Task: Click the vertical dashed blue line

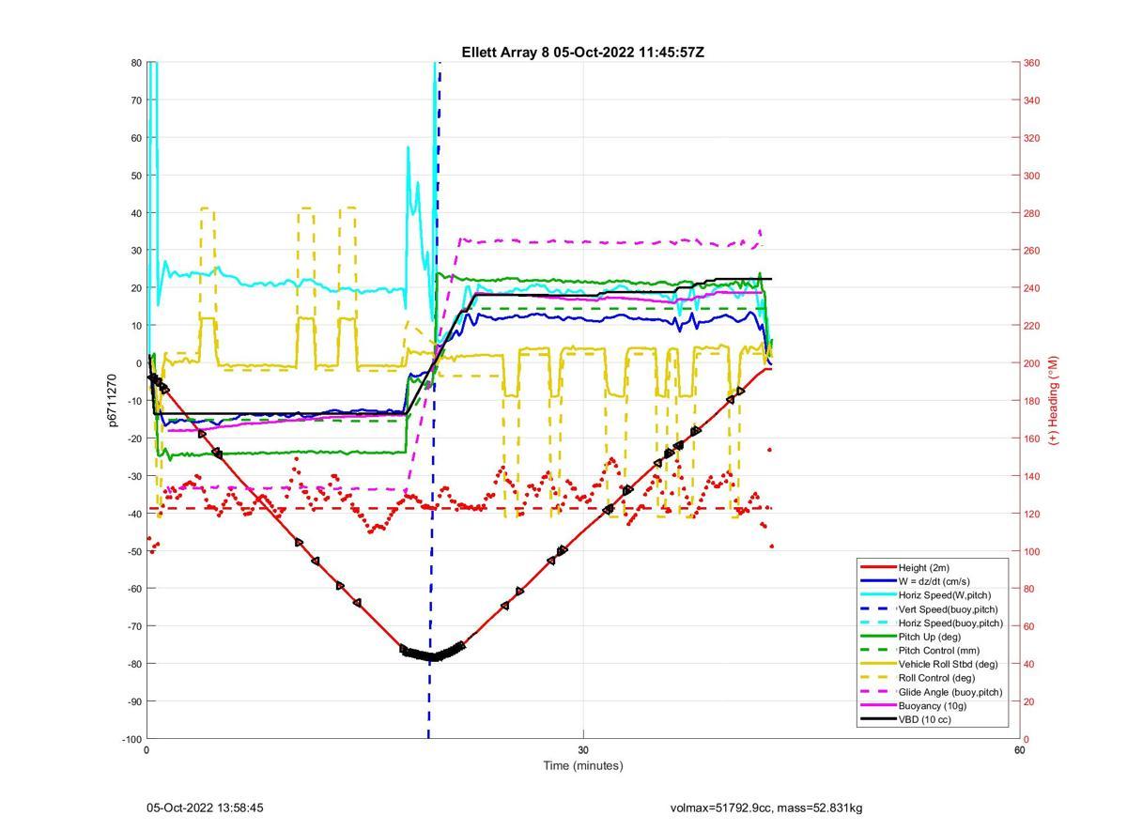Action: [x=433, y=401]
